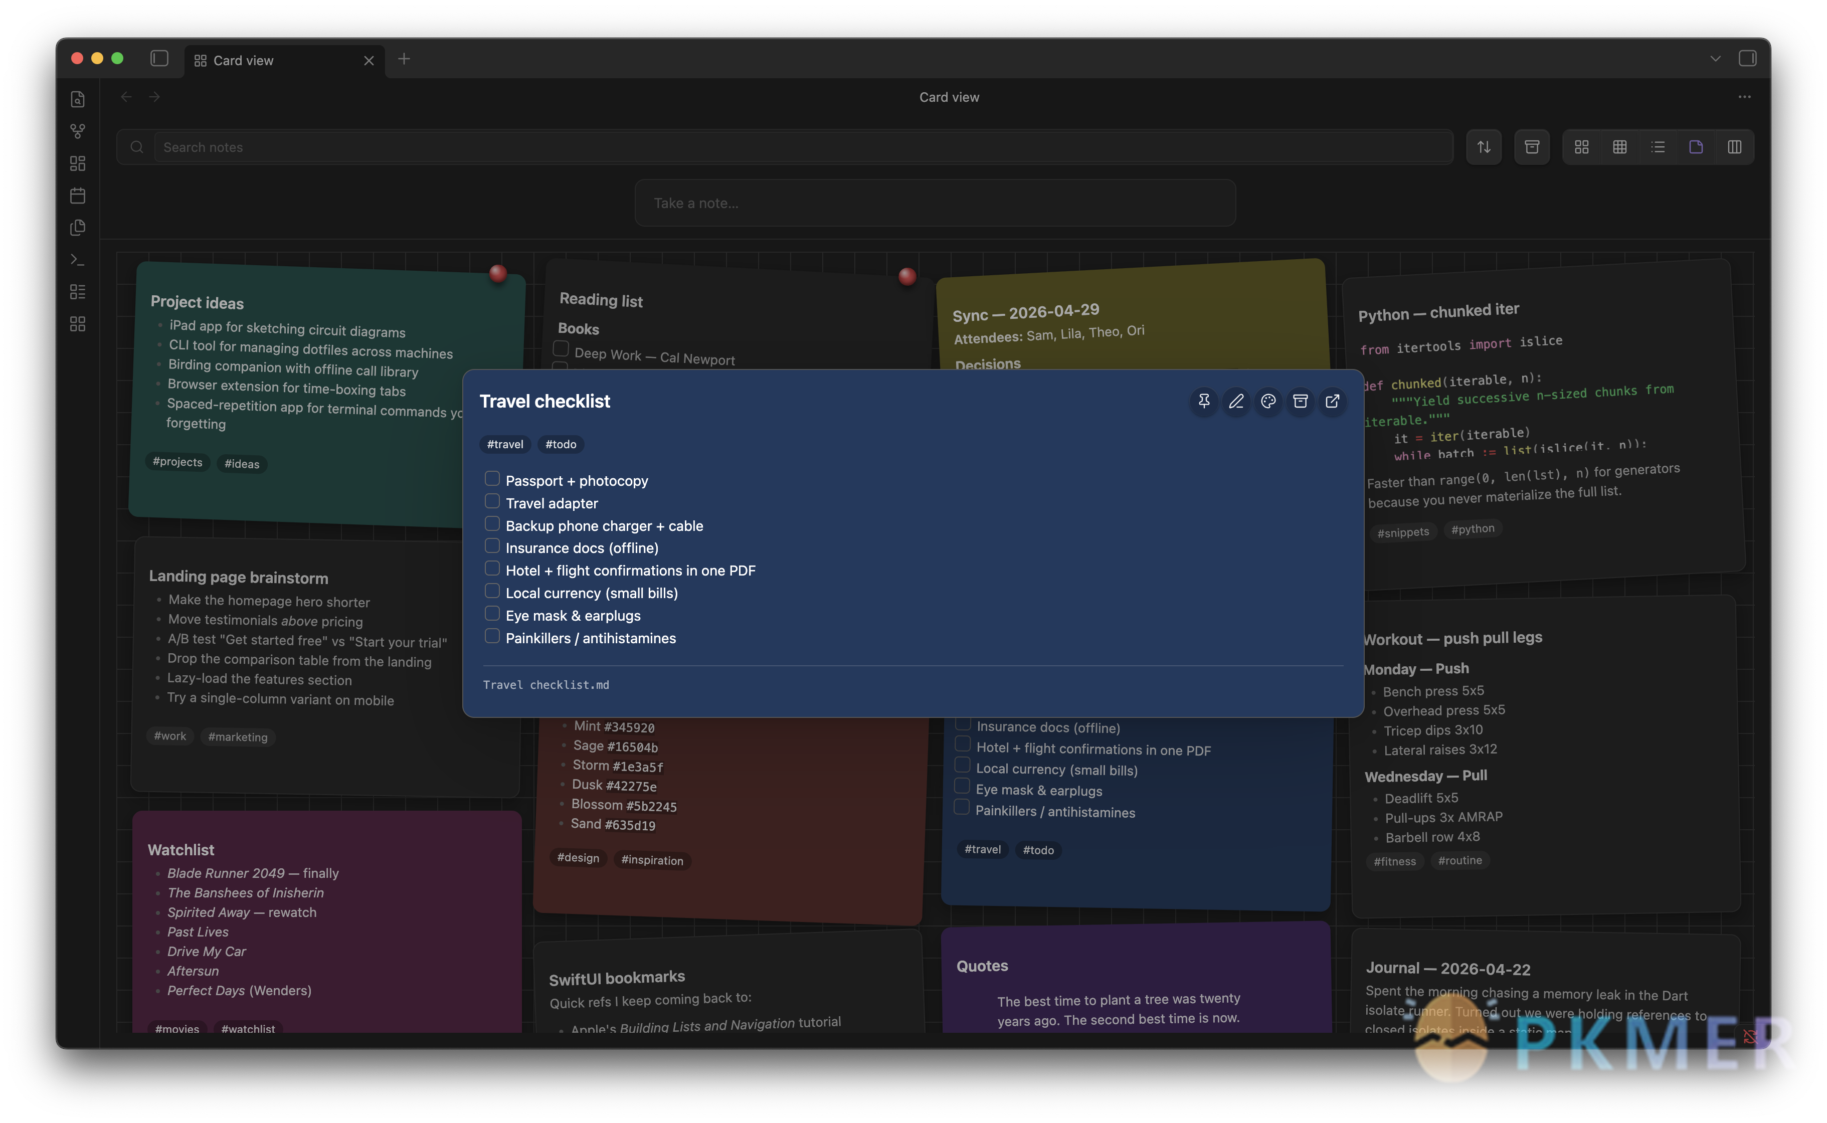Open graph view from left ribbon
The height and width of the screenshot is (1123, 1827).
pos(77,131)
